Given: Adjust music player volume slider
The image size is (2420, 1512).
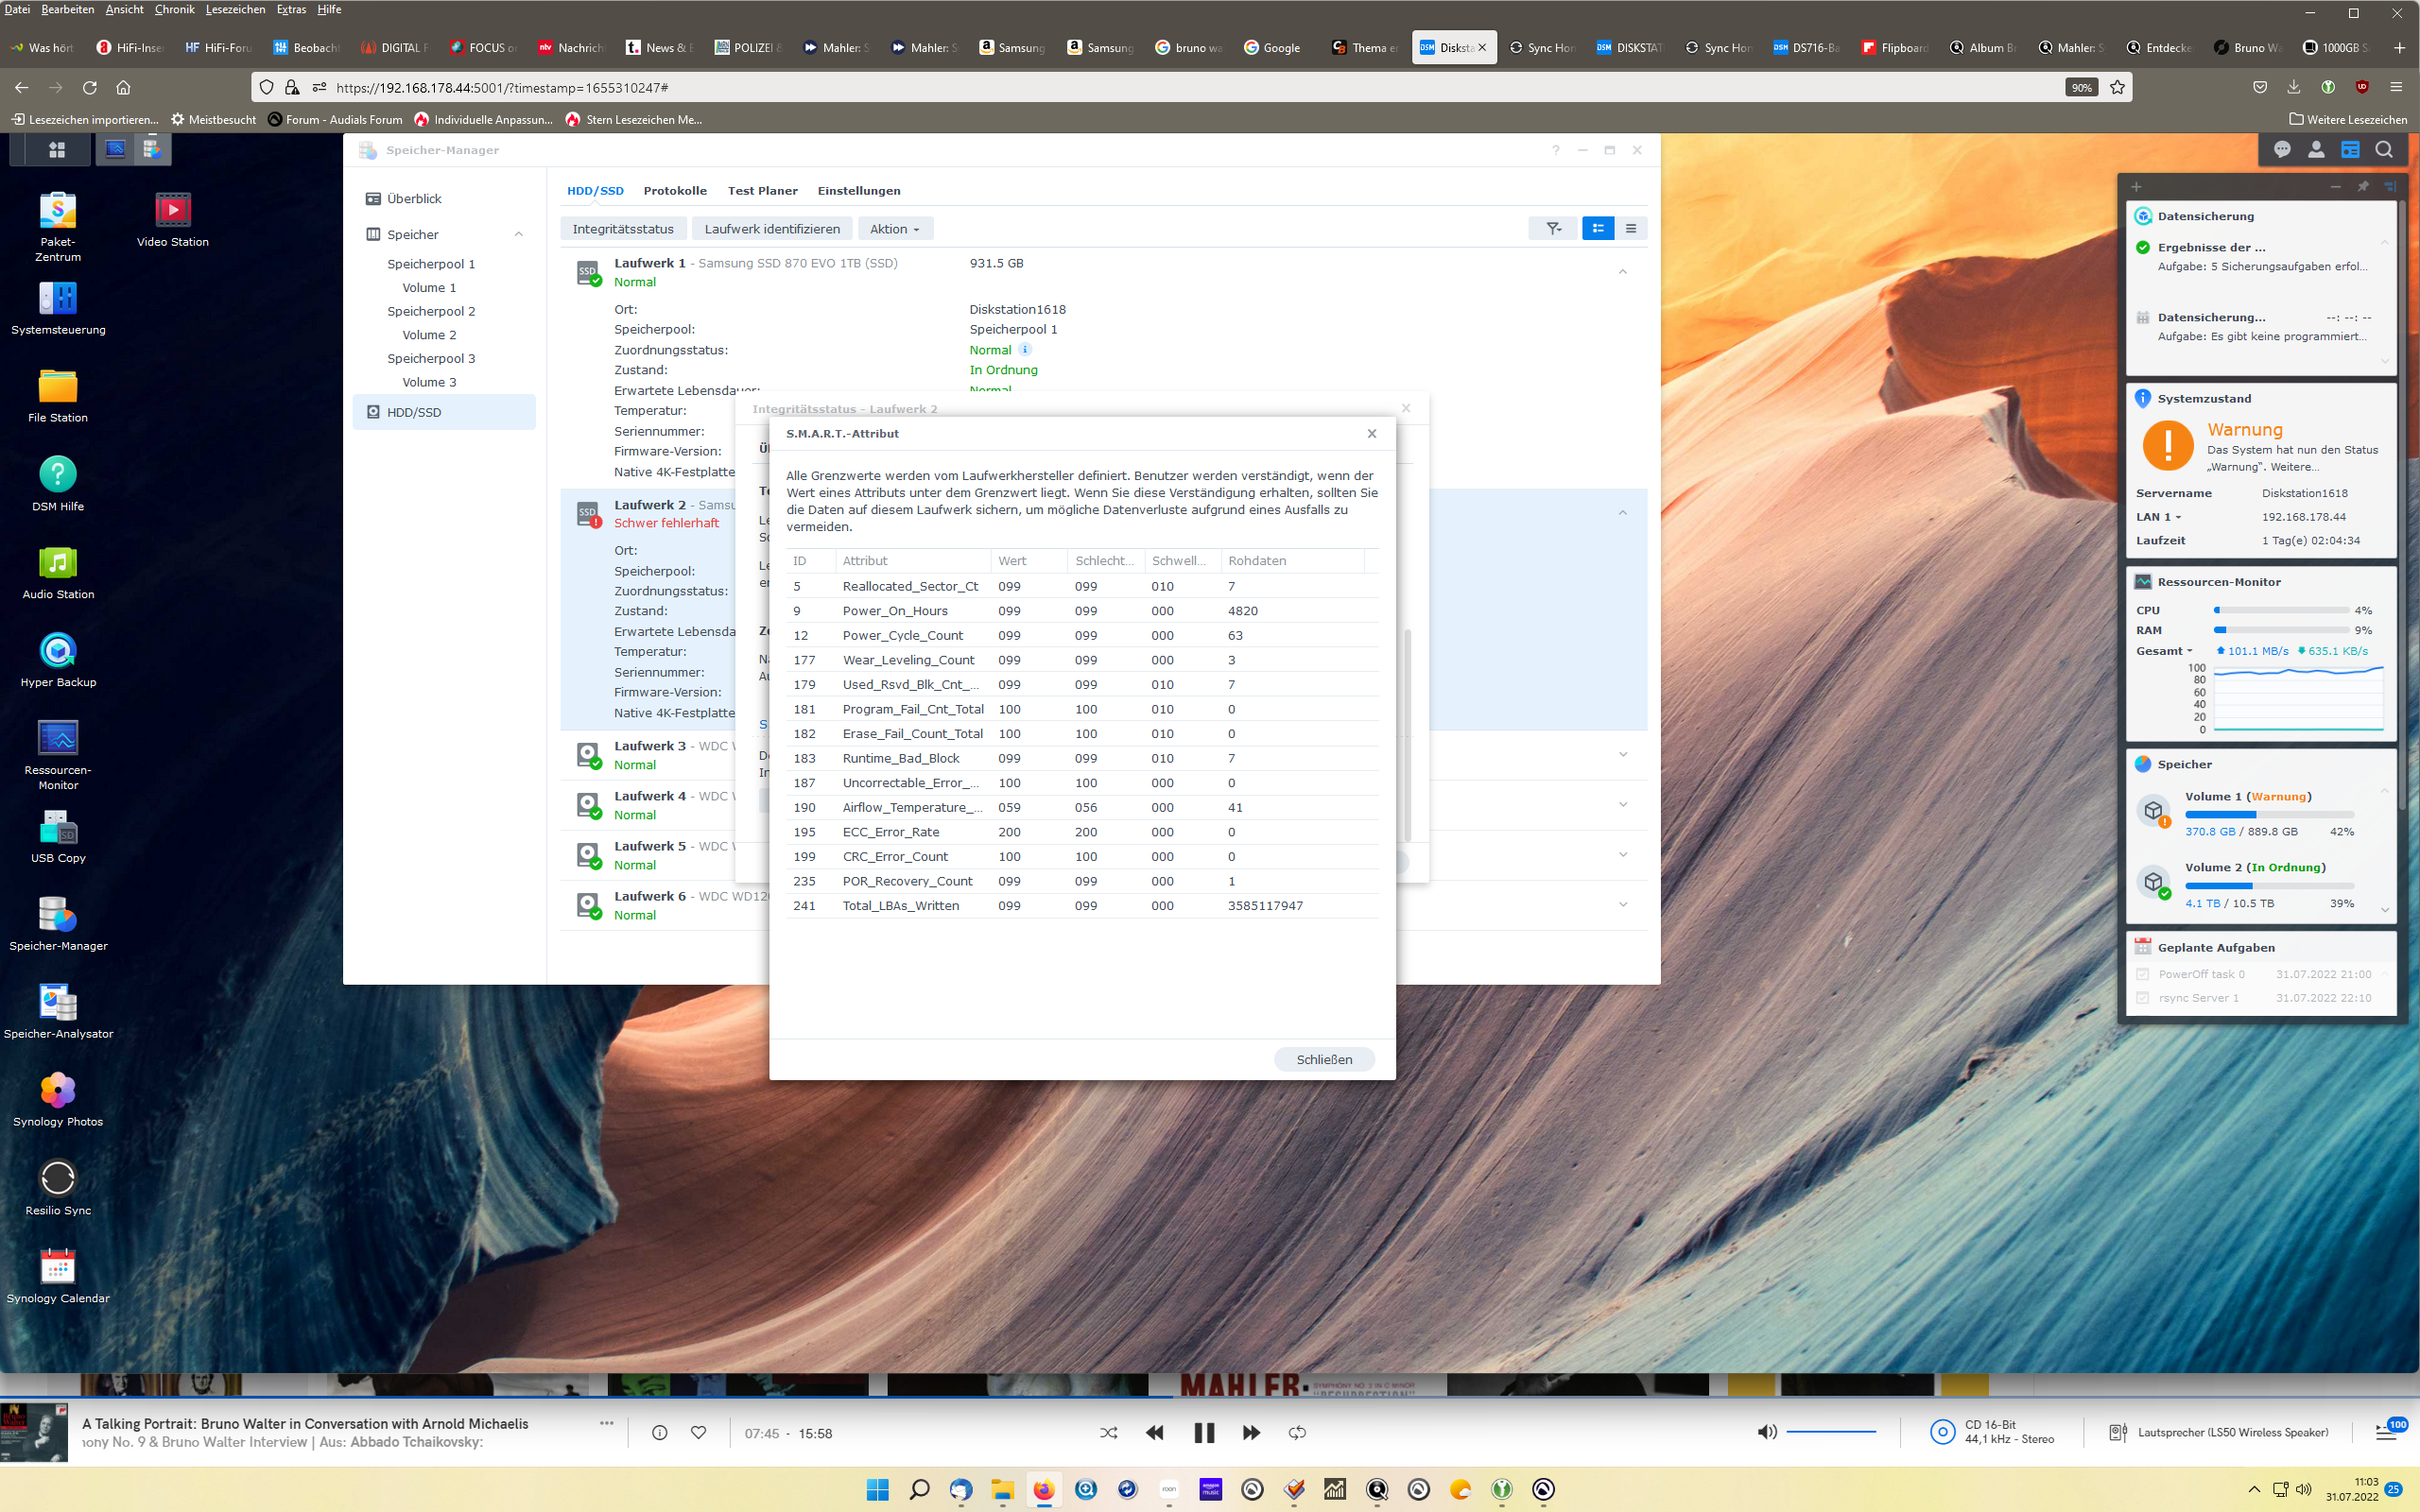Looking at the screenshot, I should [1831, 1433].
